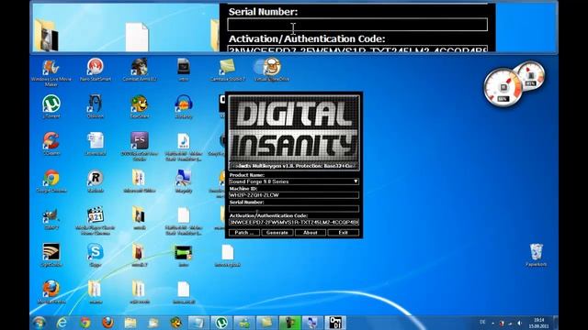
Task: Launch Firefox from the taskbar
Action: pos(108,323)
